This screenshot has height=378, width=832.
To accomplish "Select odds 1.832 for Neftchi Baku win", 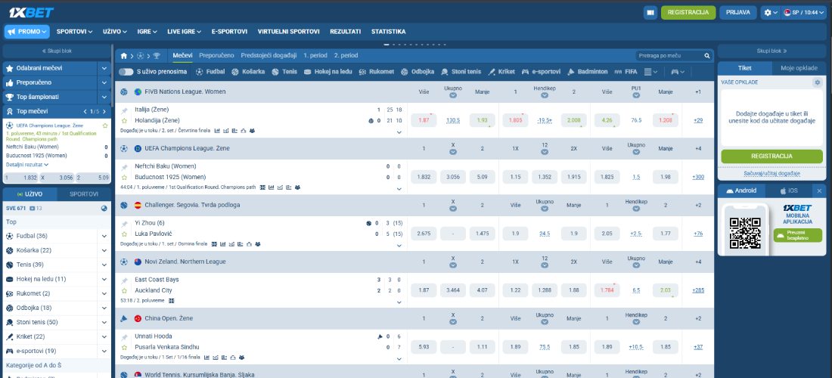I will pyautogui.click(x=424, y=177).
